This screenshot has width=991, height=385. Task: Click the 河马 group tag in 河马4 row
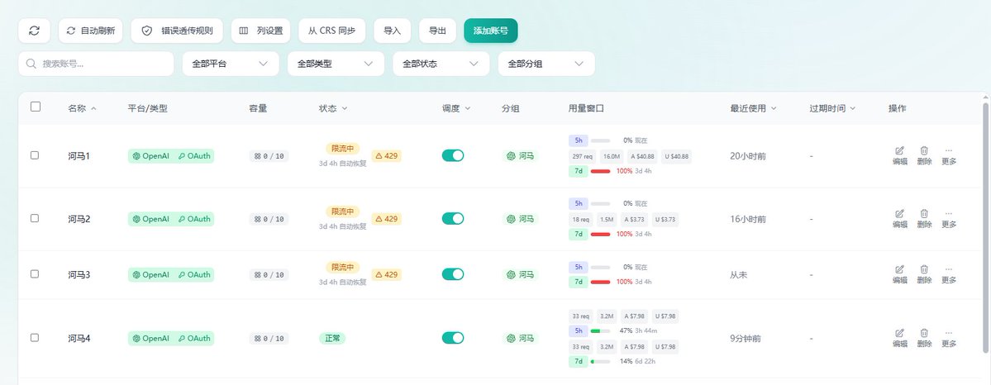coord(521,338)
